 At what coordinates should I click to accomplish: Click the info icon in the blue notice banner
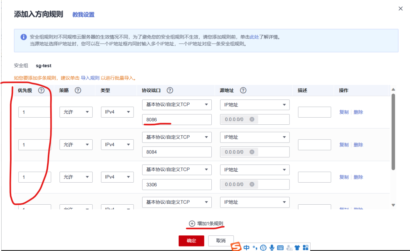23,37
